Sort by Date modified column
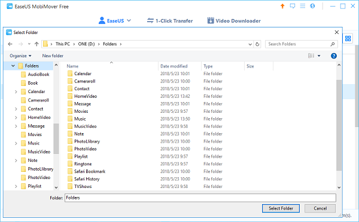The height and width of the screenshot is (222, 359). coord(174,66)
